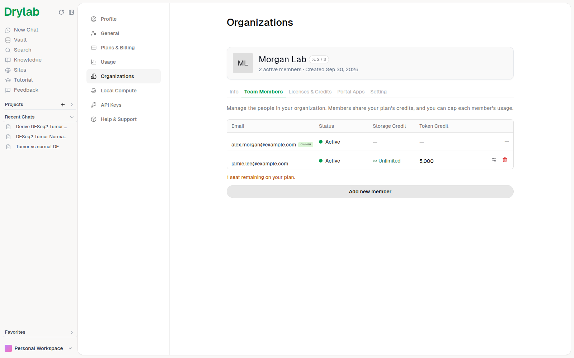Go to Profile settings
Screen dimensions: 574x358
click(x=123, y=19)
